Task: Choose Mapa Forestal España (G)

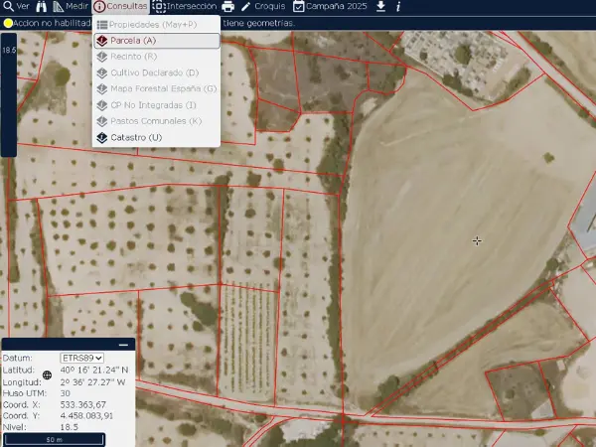Action: 163,88
